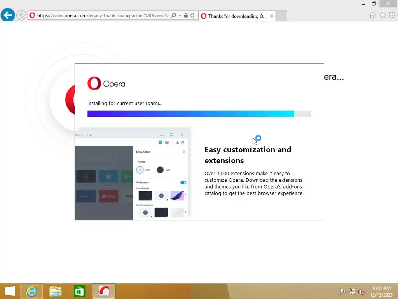Open File Explorer from taskbar
The width and height of the screenshot is (398, 299).
(x=55, y=291)
